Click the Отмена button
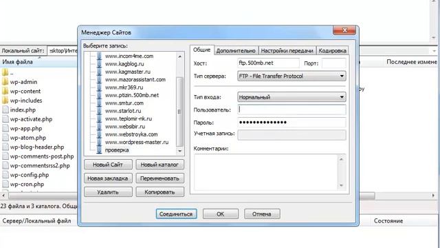 click(x=262, y=214)
